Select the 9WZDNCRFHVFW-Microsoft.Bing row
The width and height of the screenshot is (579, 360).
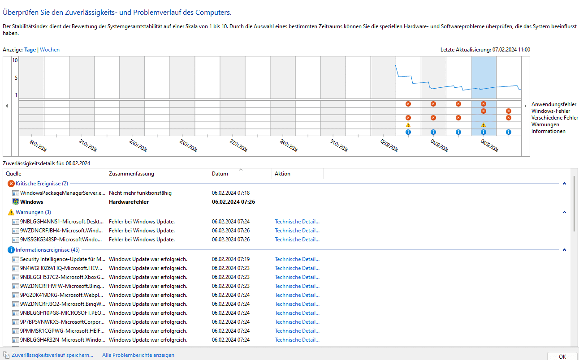pos(287,286)
